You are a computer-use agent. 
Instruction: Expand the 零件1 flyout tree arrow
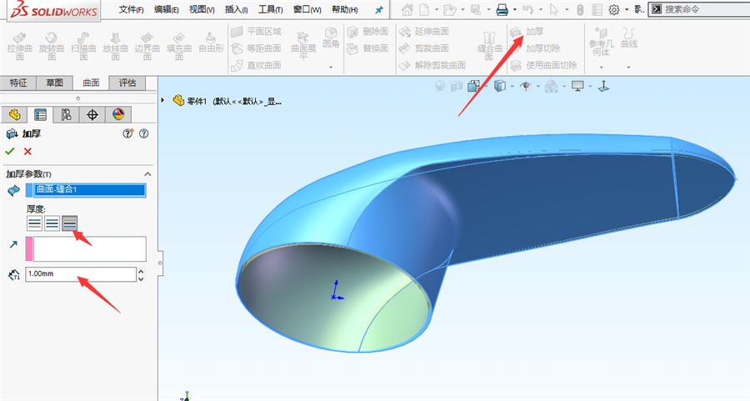coord(163,100)
